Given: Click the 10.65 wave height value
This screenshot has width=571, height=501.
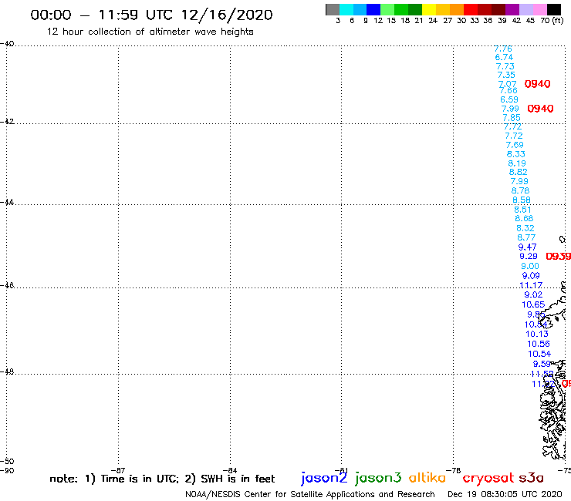Looking at the screenshot, I should click(x=533, y=305).
